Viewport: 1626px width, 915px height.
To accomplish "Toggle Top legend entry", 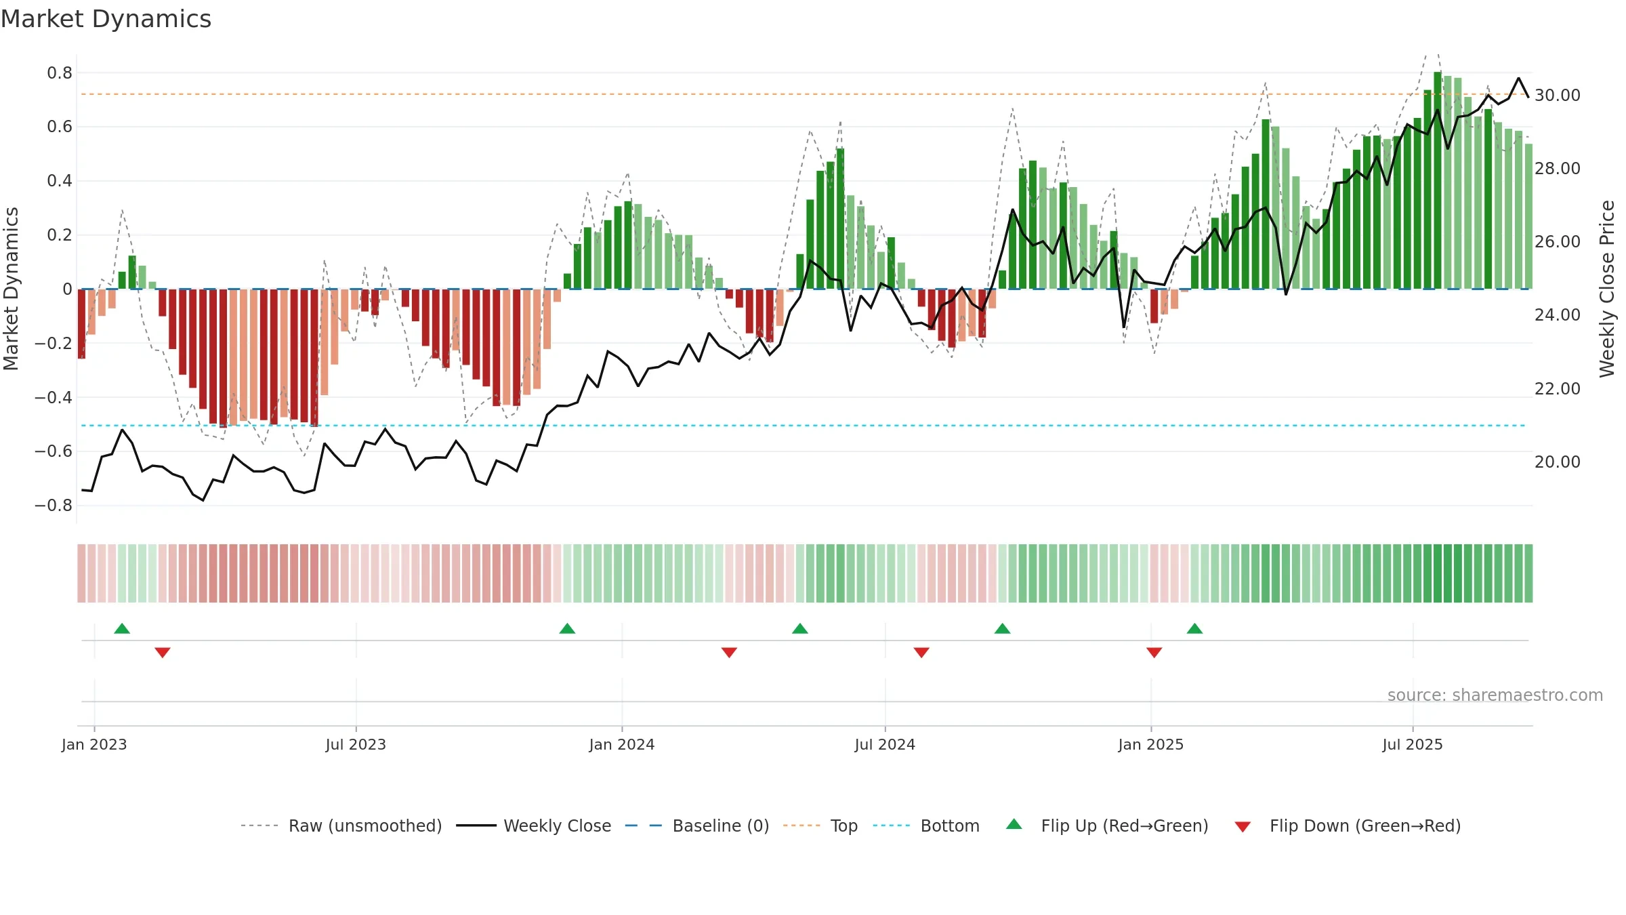I will (x=820, y=826).
